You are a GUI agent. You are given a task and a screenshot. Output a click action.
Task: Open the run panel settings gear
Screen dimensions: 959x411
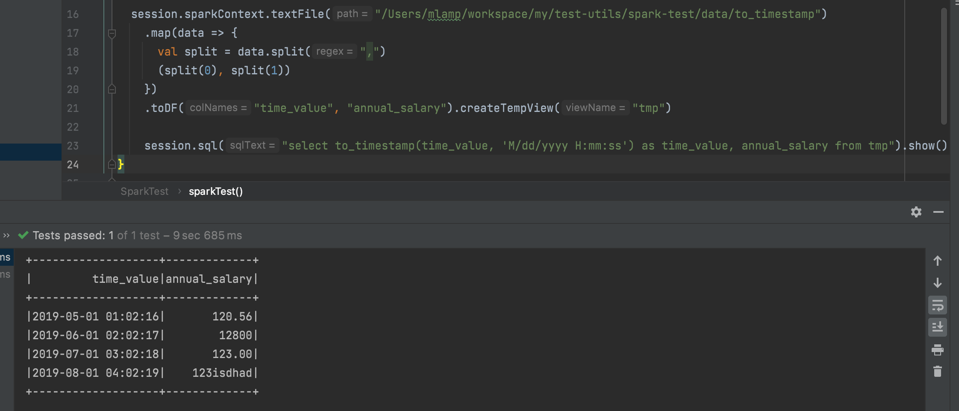(916, 212)
